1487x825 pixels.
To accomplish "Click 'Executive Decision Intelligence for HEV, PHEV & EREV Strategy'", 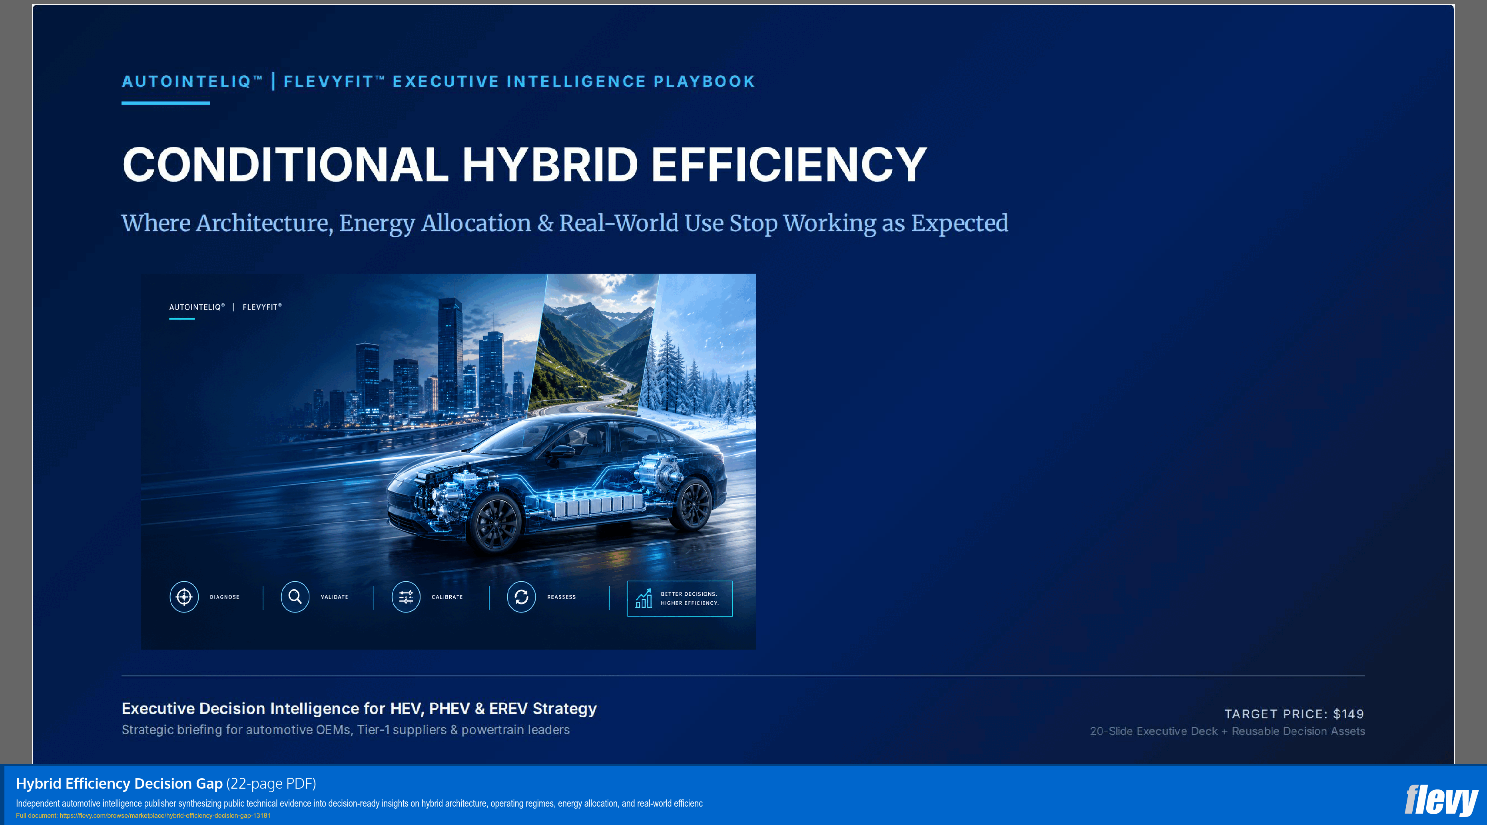I will pos(359,708).
